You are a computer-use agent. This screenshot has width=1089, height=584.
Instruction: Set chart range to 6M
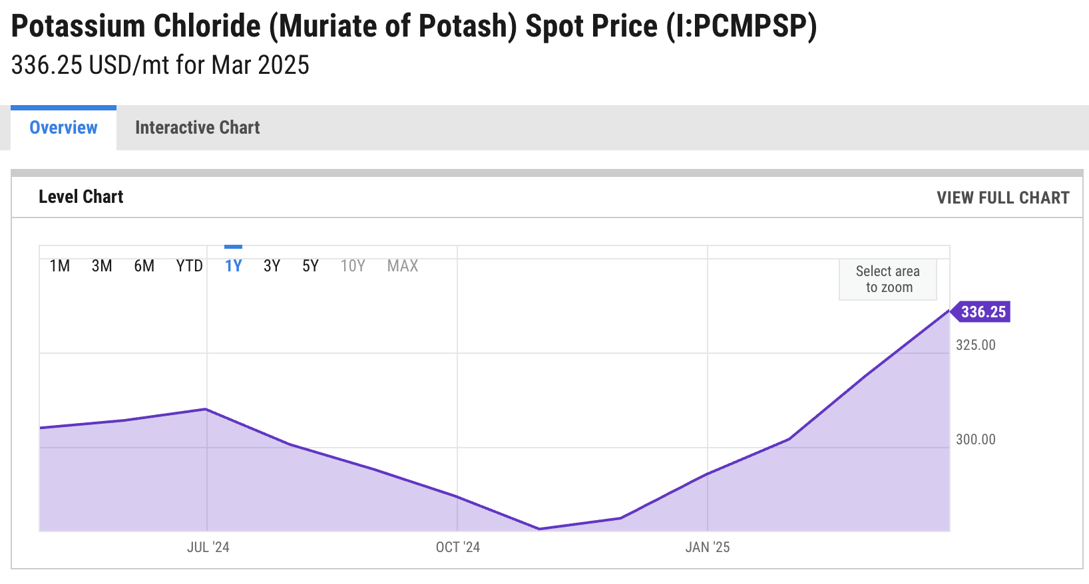tap(144, 266)
